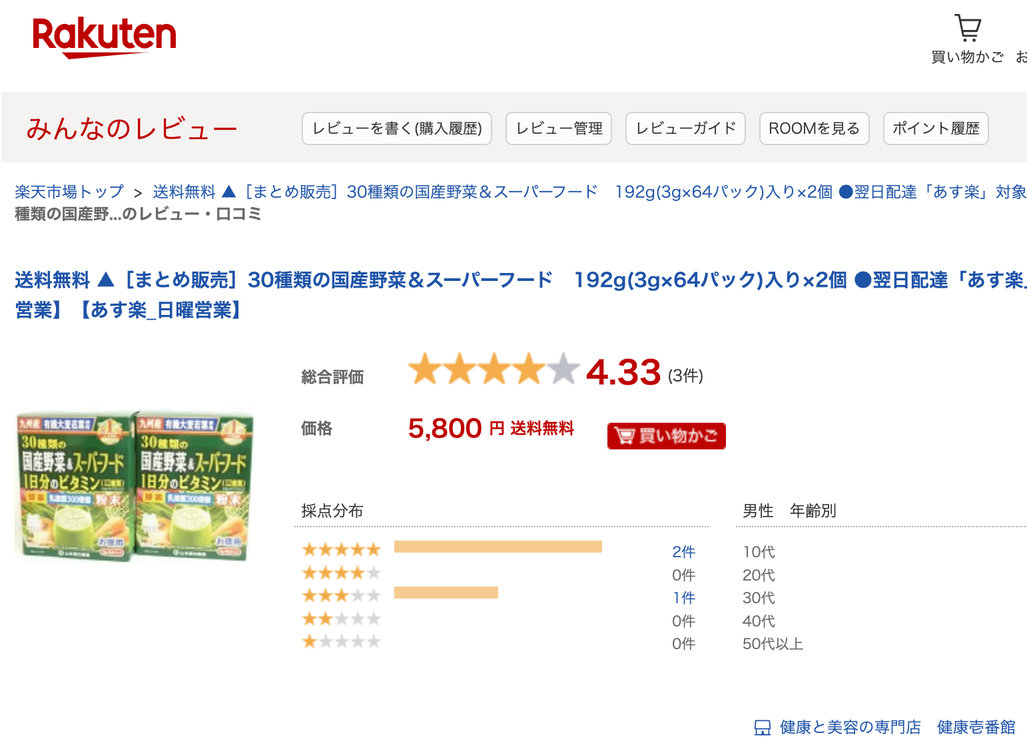Go to 楽天市場トップ breadcrumb link

(69, 192)
